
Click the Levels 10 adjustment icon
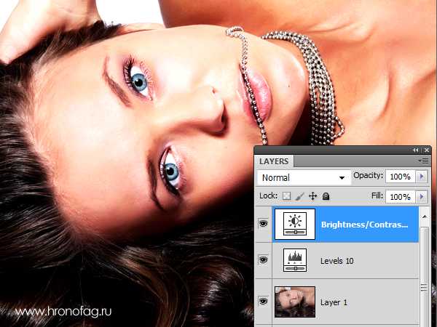pos(295,260)
